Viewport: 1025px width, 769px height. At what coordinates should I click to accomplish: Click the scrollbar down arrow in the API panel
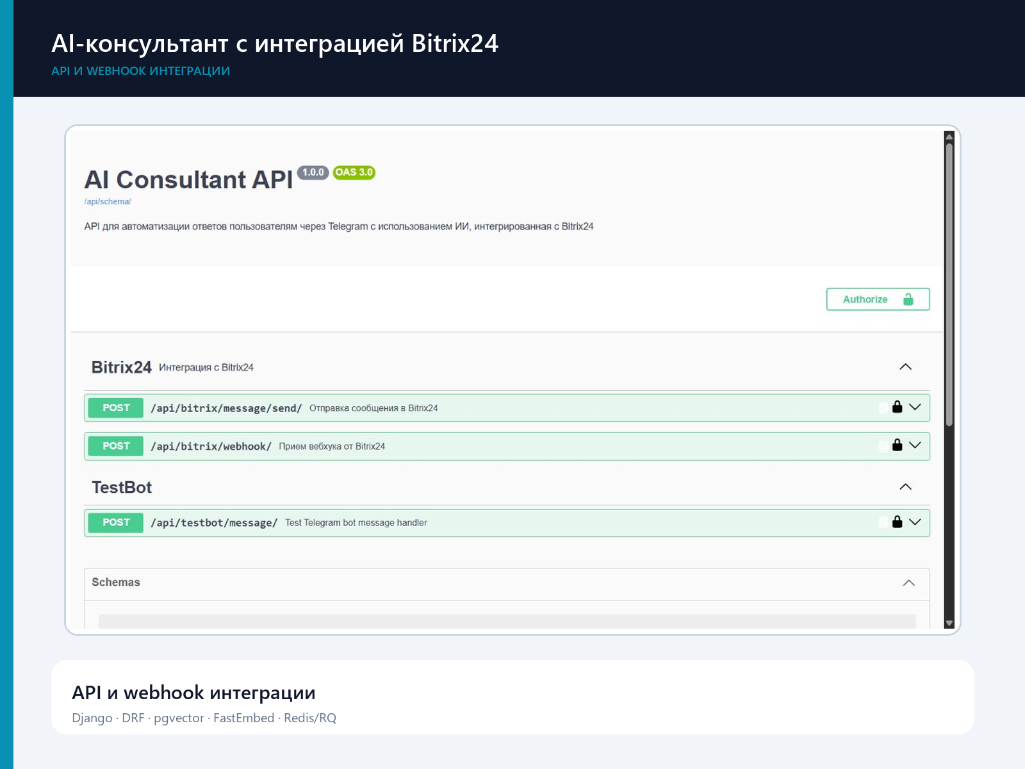point(949,623)
